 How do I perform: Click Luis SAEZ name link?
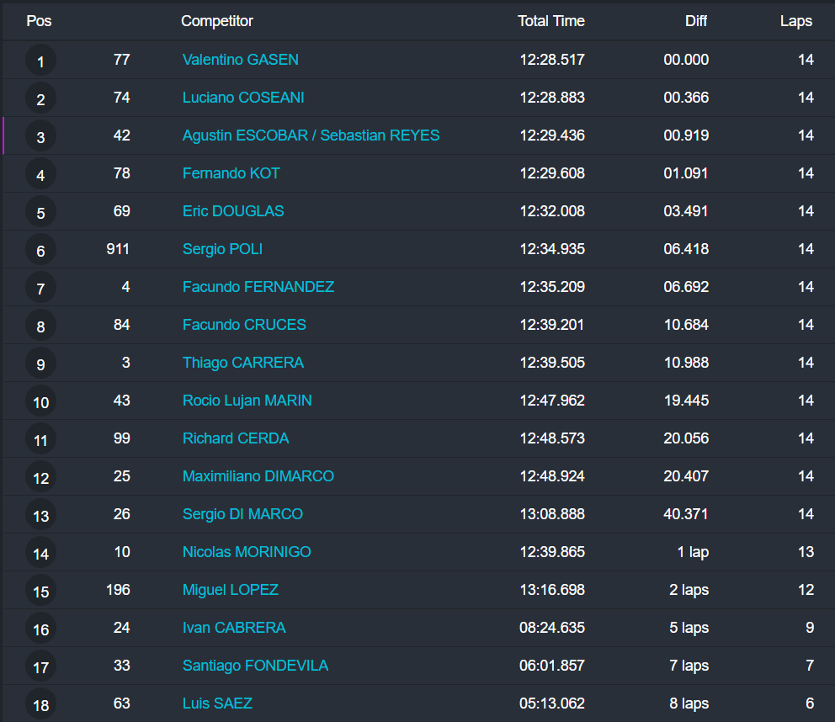[217, 703]
